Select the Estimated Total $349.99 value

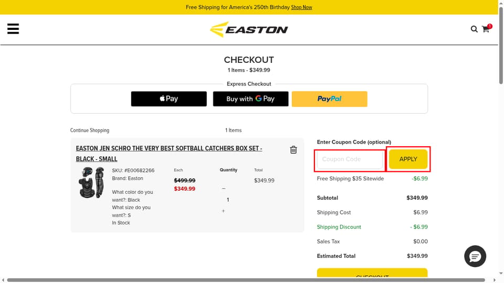pyautogui.click(x=417, y=256)
